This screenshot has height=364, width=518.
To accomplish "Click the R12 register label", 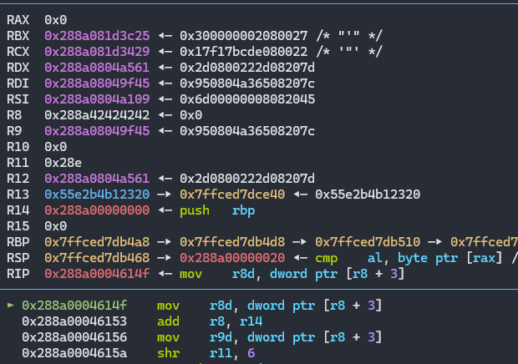I will tap(18, 179).
